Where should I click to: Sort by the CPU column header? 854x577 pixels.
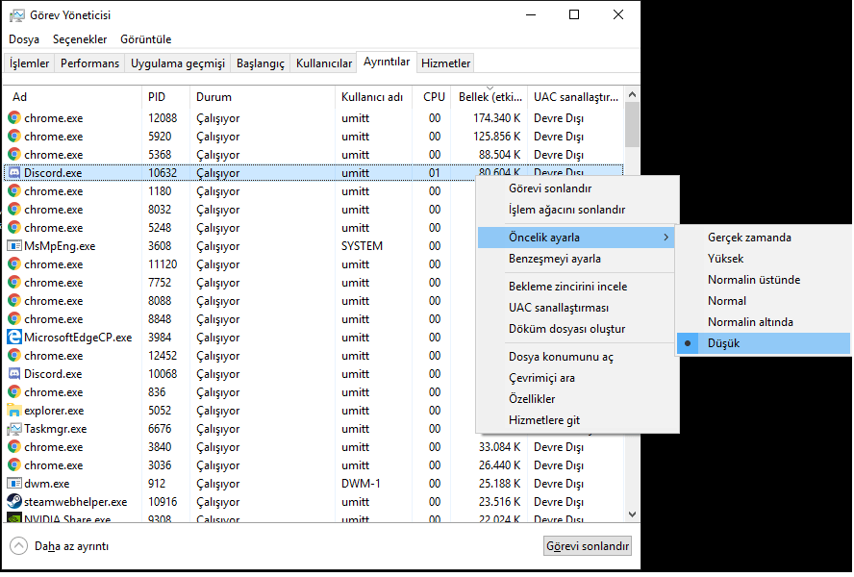coord(432,96)
